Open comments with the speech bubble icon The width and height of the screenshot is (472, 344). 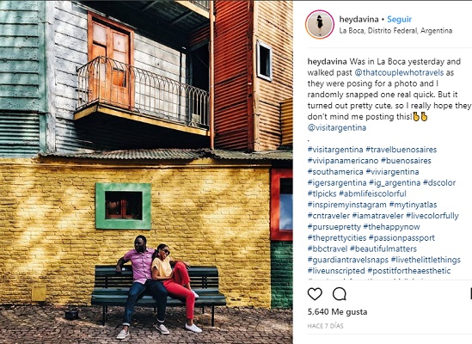[x=340, y=294]
